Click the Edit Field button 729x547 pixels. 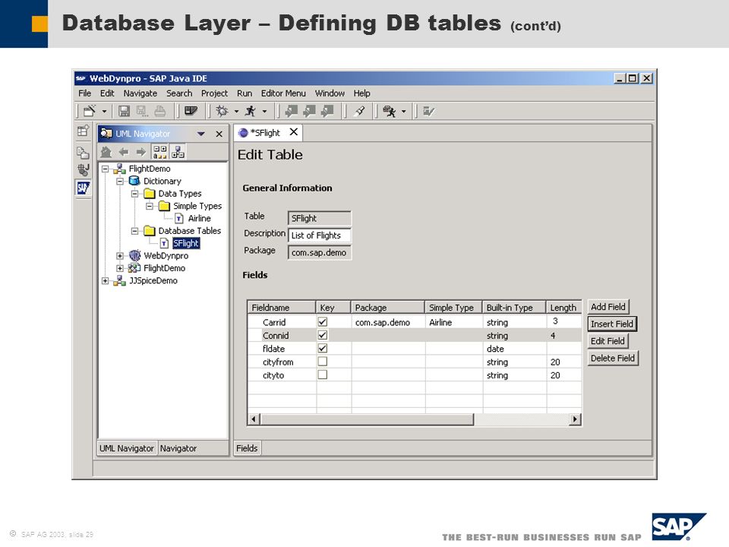pyautogui.click(x=607, y=341)
